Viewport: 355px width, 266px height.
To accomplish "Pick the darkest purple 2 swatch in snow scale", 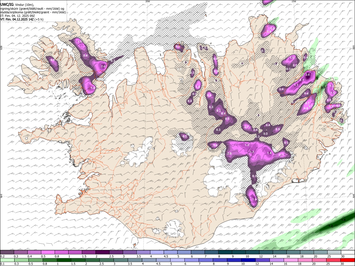I will click(x=102, y=252).
